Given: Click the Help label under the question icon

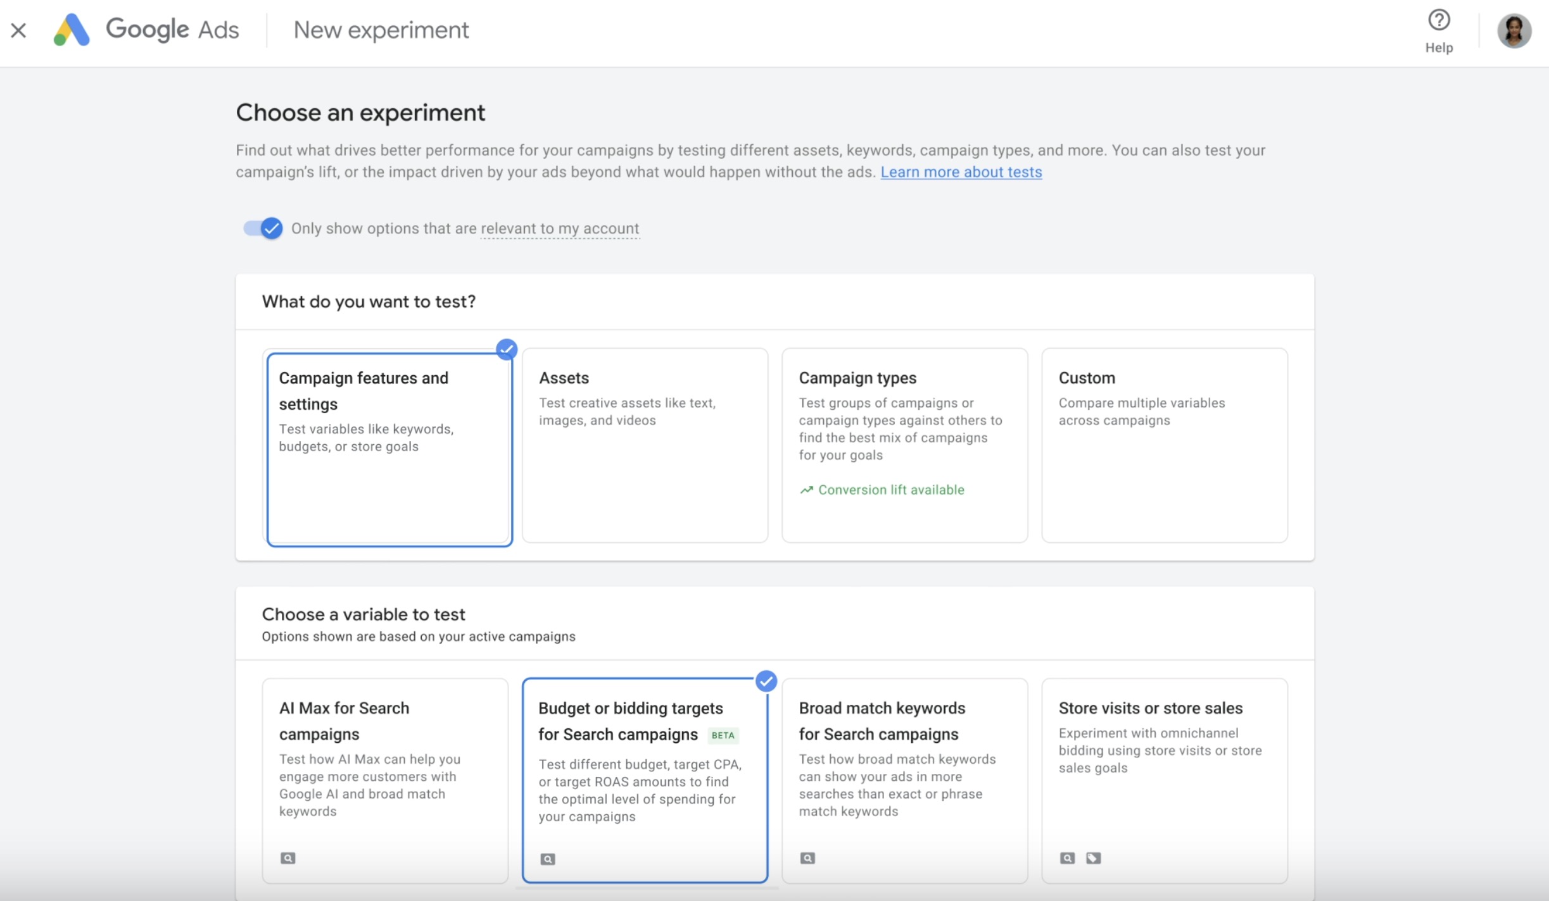Looking at the screenshot, I should point(1439,47).
